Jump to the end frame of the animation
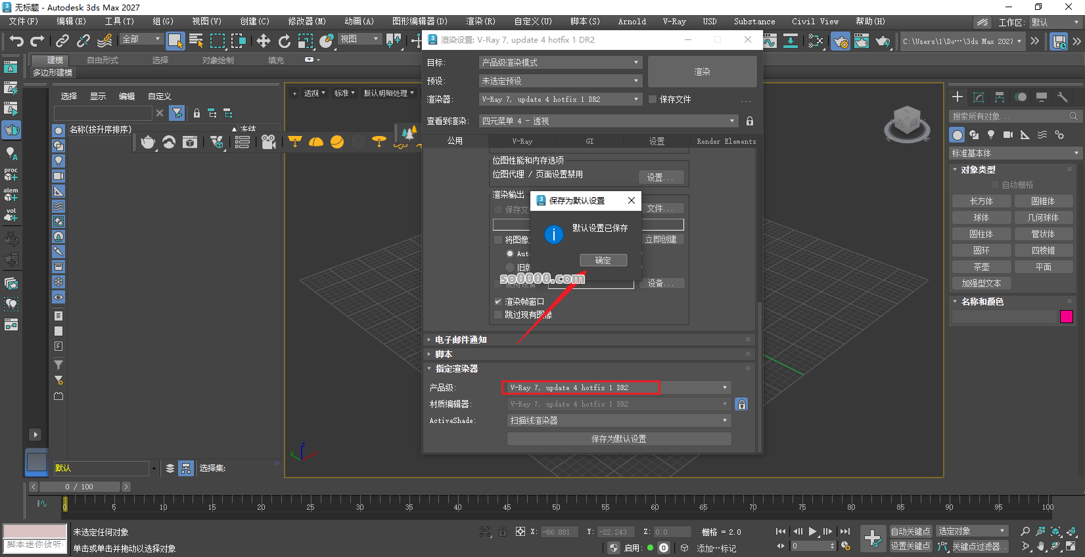1085x557 pixels. (845, 531)
